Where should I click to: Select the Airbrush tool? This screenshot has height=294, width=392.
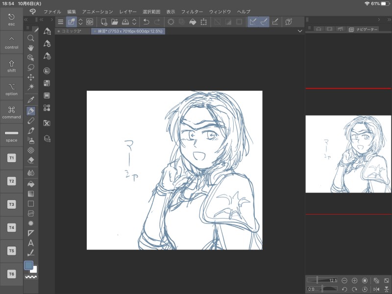coord(31,141)
